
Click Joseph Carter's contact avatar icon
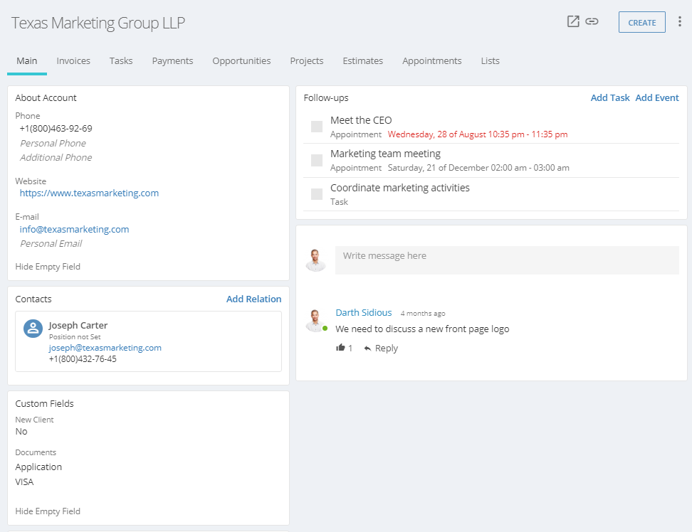click(33, 329)
